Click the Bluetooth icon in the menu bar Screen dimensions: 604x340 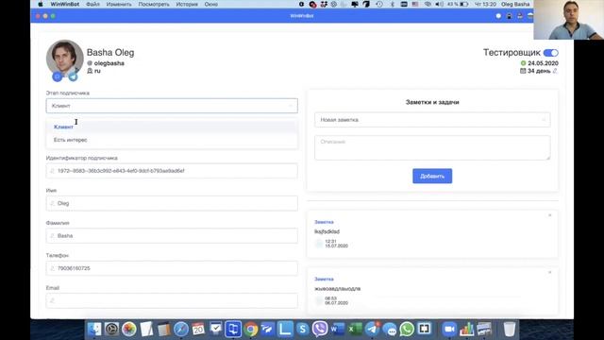pyautogui.click(x=393, y=4)
